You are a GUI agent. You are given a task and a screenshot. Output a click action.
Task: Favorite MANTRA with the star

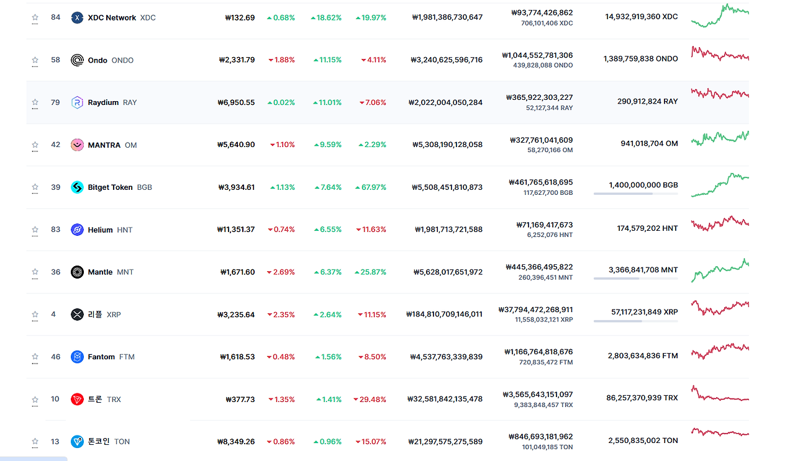pyautogui.click(x=35, y=145)
